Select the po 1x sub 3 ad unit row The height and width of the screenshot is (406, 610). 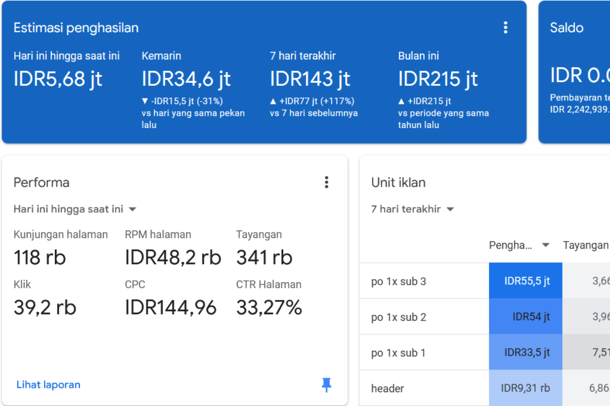[399, 281]
